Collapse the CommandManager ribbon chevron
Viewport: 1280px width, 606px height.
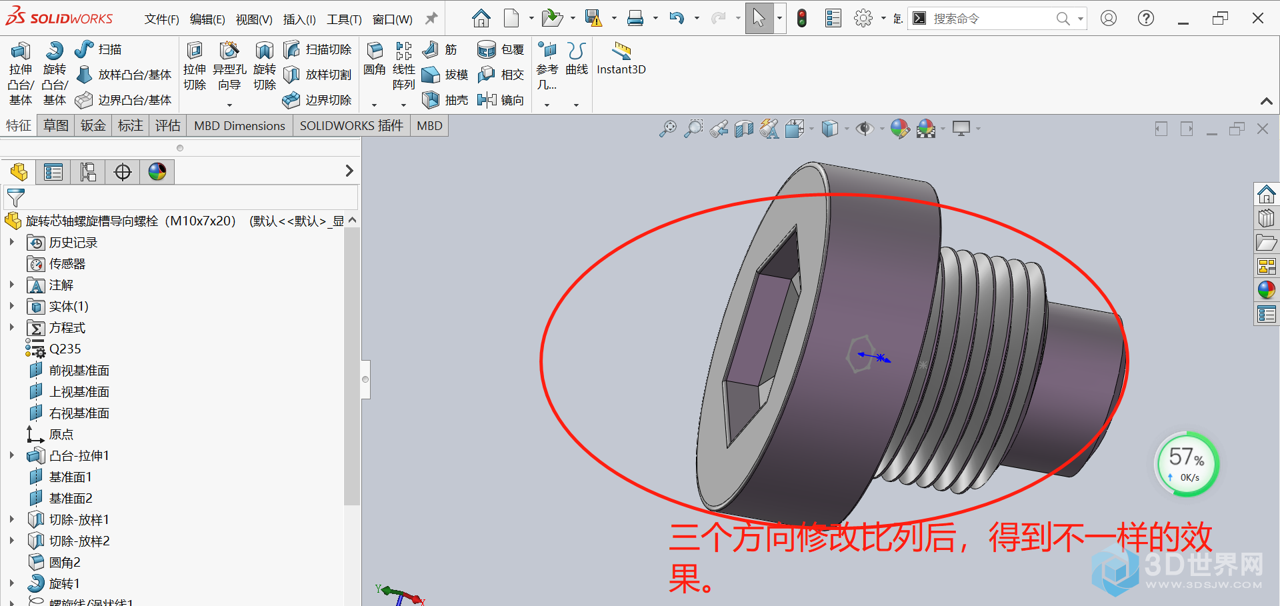[x=1266, y=101]
